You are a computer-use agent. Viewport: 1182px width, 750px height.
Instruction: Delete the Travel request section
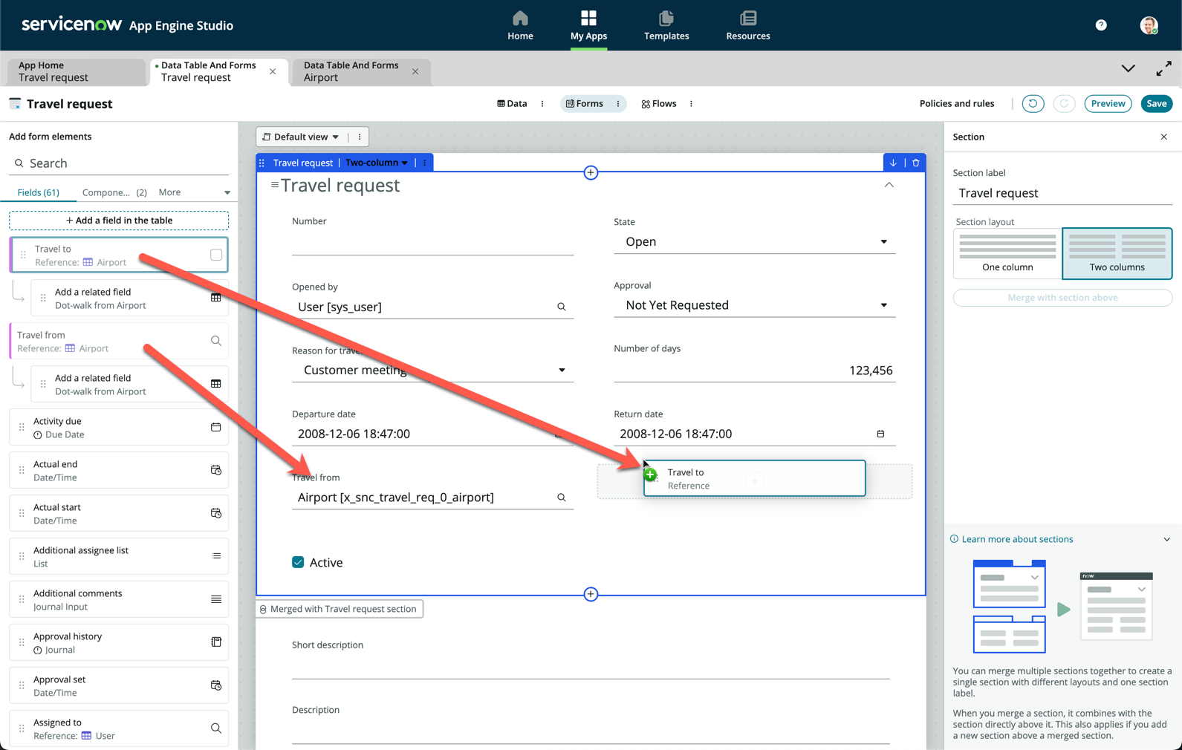click(916, 163)
